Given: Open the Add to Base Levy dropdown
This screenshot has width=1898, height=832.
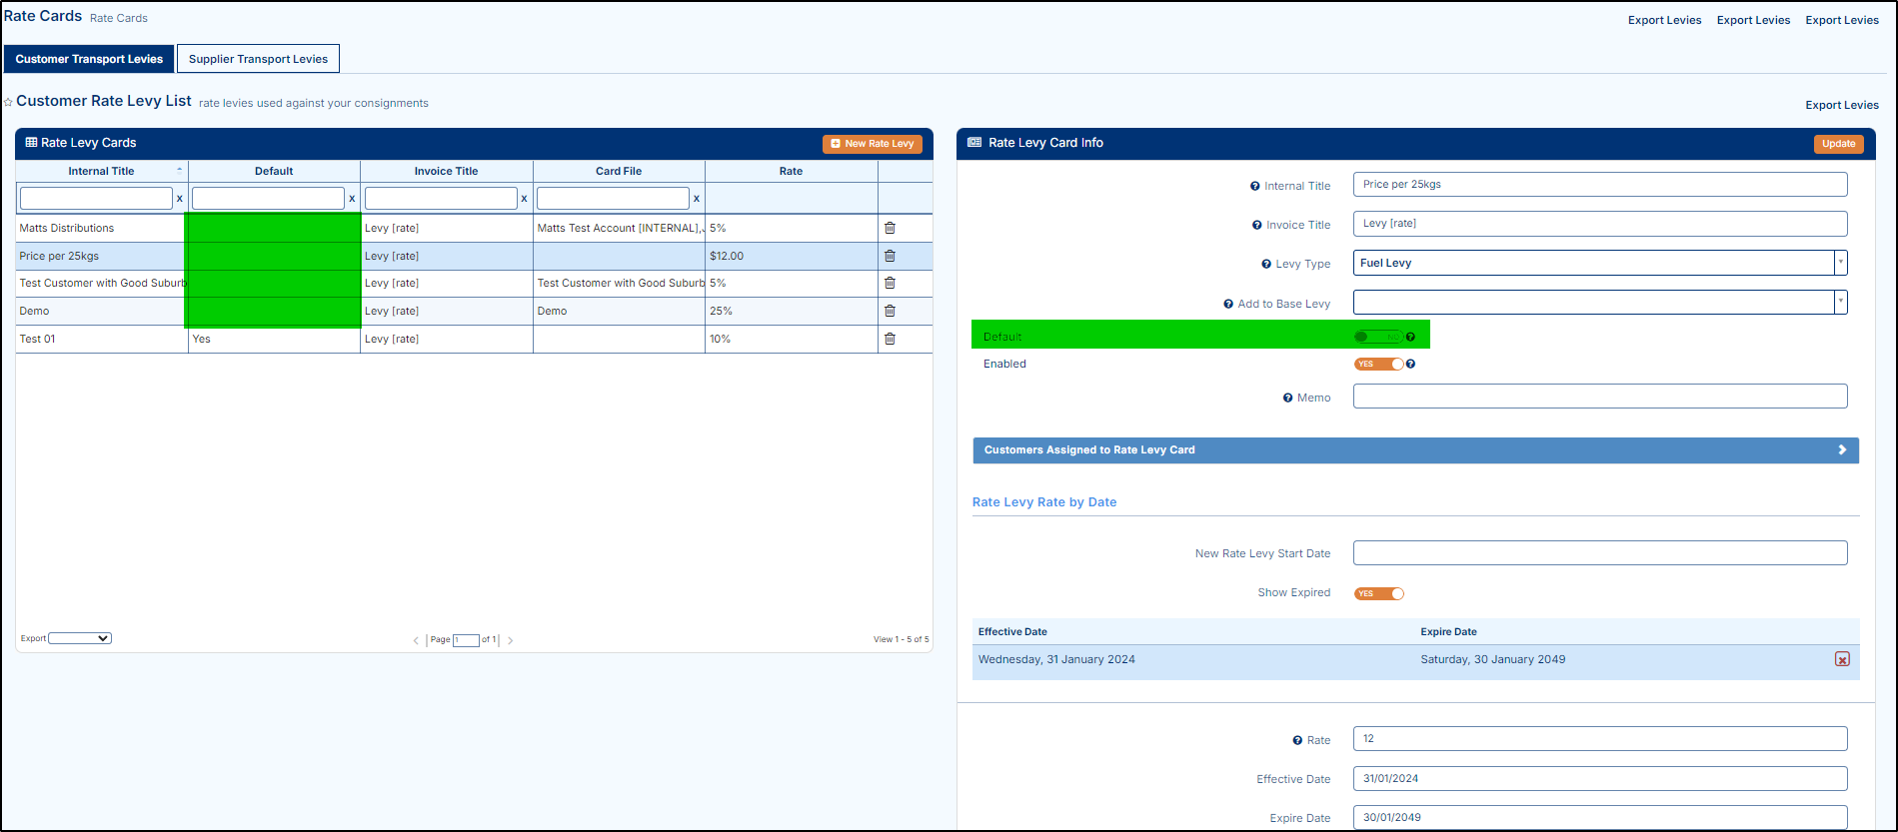Looking at the screenshot, I should (x=1599, y=302).
